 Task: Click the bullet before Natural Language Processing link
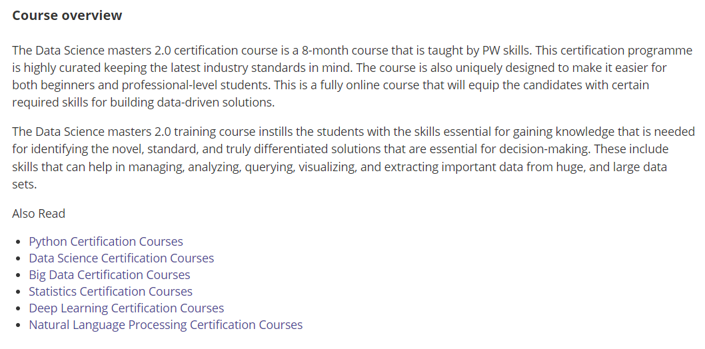pyautogui.click(x=17, y=325)
